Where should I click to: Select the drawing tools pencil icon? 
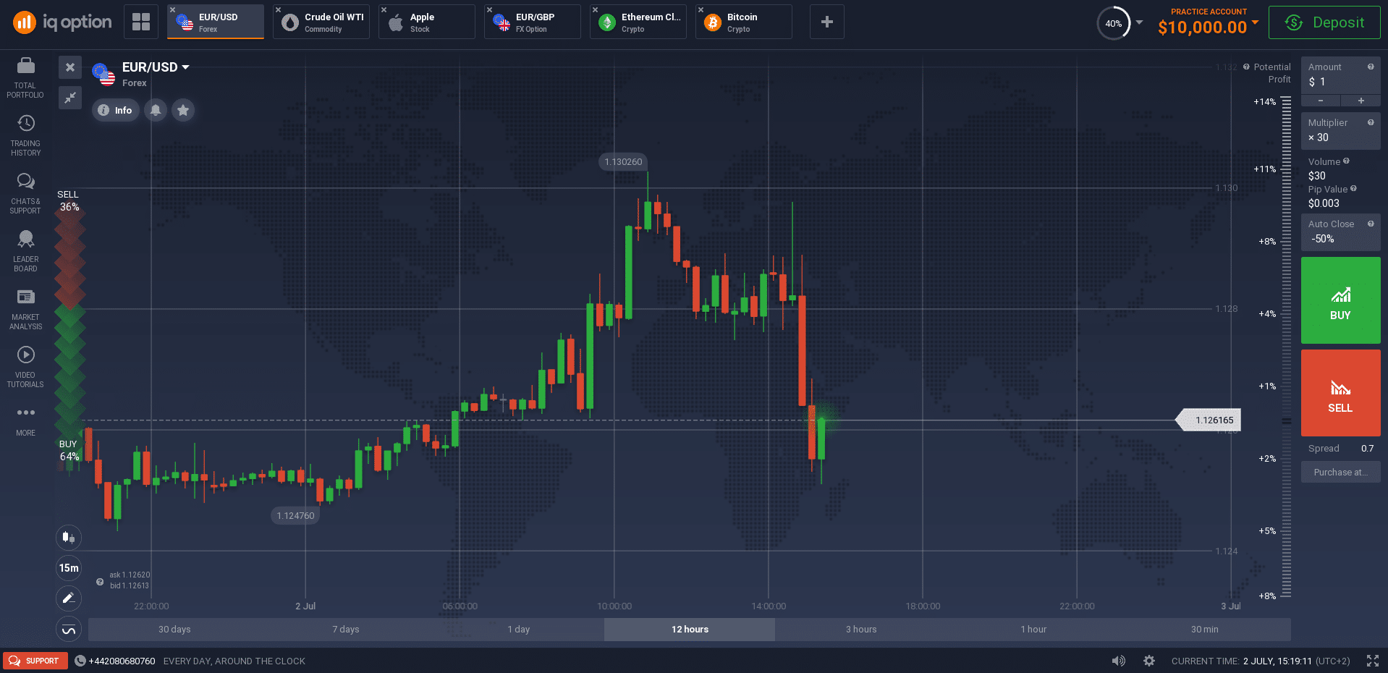pos(69,598)
